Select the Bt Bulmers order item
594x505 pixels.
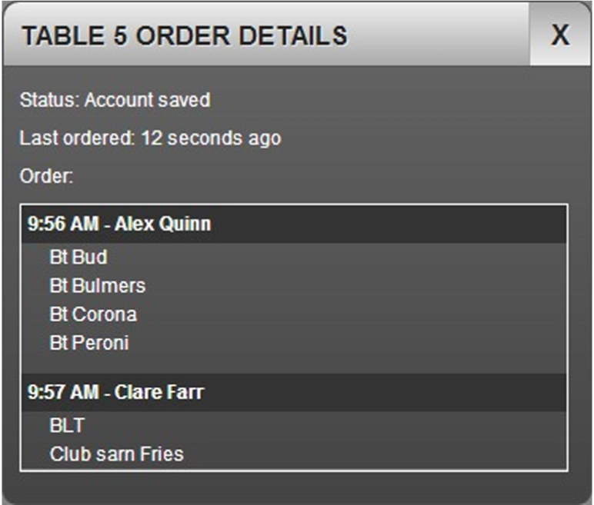click(97, 286)
